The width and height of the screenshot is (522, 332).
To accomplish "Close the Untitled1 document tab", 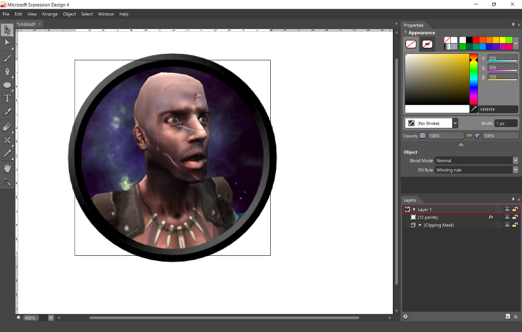I will [40, 25].
